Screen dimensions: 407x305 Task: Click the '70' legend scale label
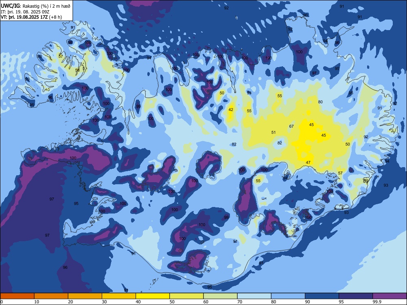pyautogui.click(x=240, y=302)
